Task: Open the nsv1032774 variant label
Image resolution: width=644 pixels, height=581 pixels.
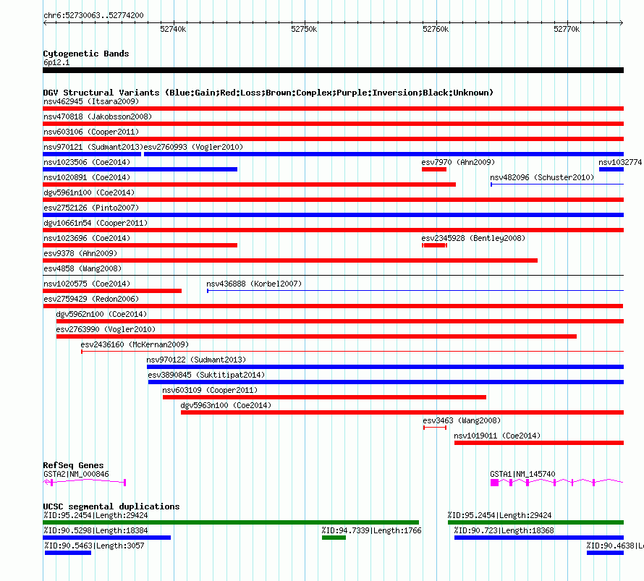Action: tap(620, 162)
